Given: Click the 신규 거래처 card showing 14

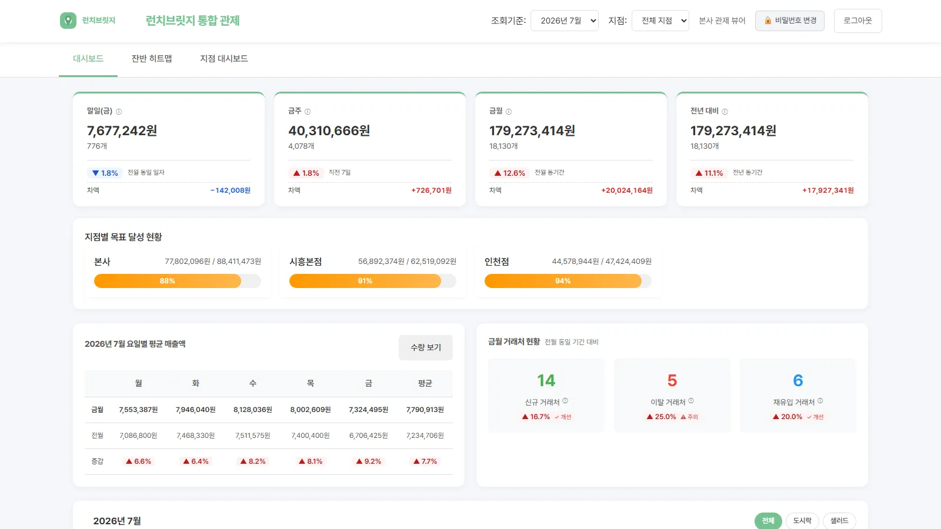Looking at the screenshot, I should pyautogui.click(x=546, y=396).
